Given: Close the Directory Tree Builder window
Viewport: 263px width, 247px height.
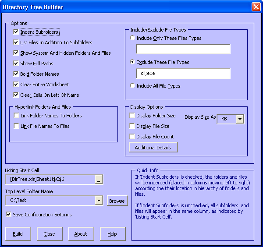Looking at the screenshot, I should [256, 7].
